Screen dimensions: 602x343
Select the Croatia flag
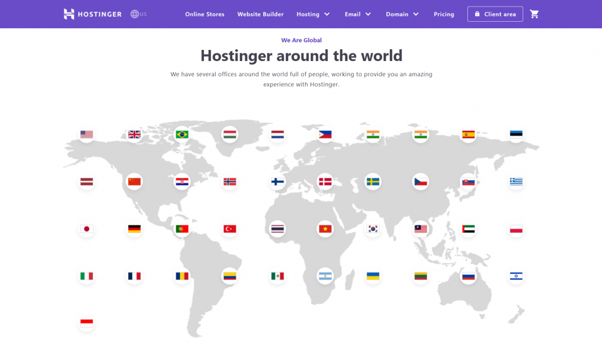(182, 181)
